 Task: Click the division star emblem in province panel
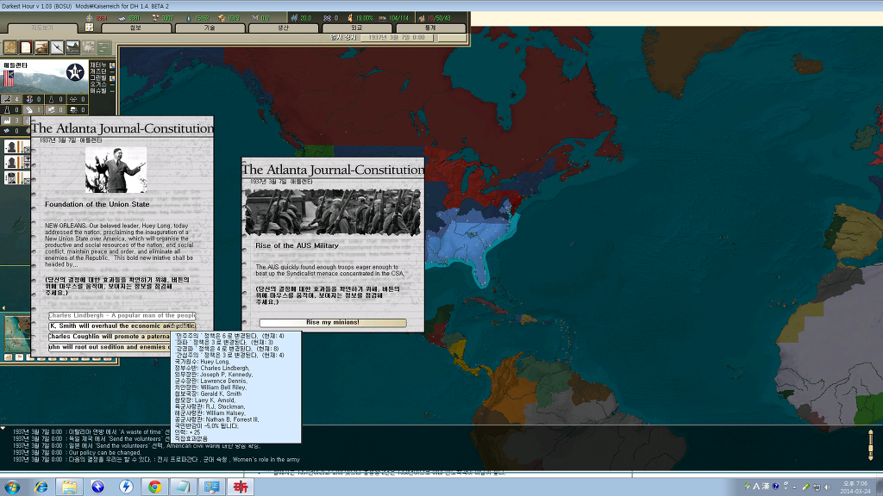pyautogui.click(x=75, y=72)
